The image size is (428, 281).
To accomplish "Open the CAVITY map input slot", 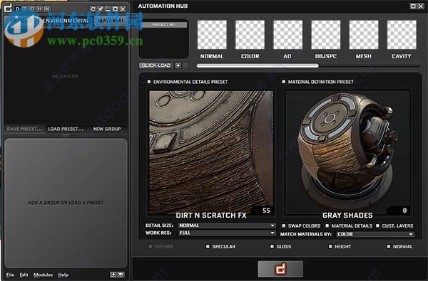I will (402, 35).
